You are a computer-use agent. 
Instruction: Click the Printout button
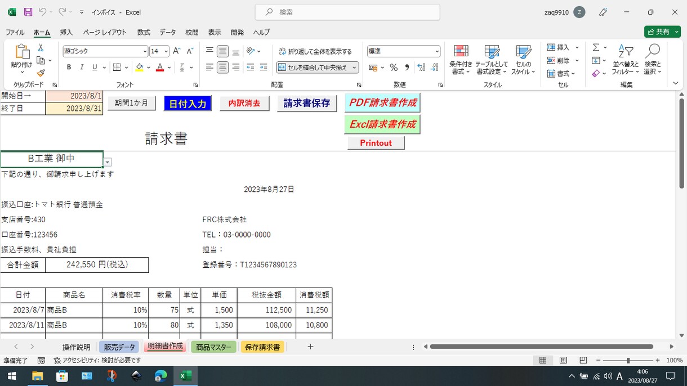376,143
